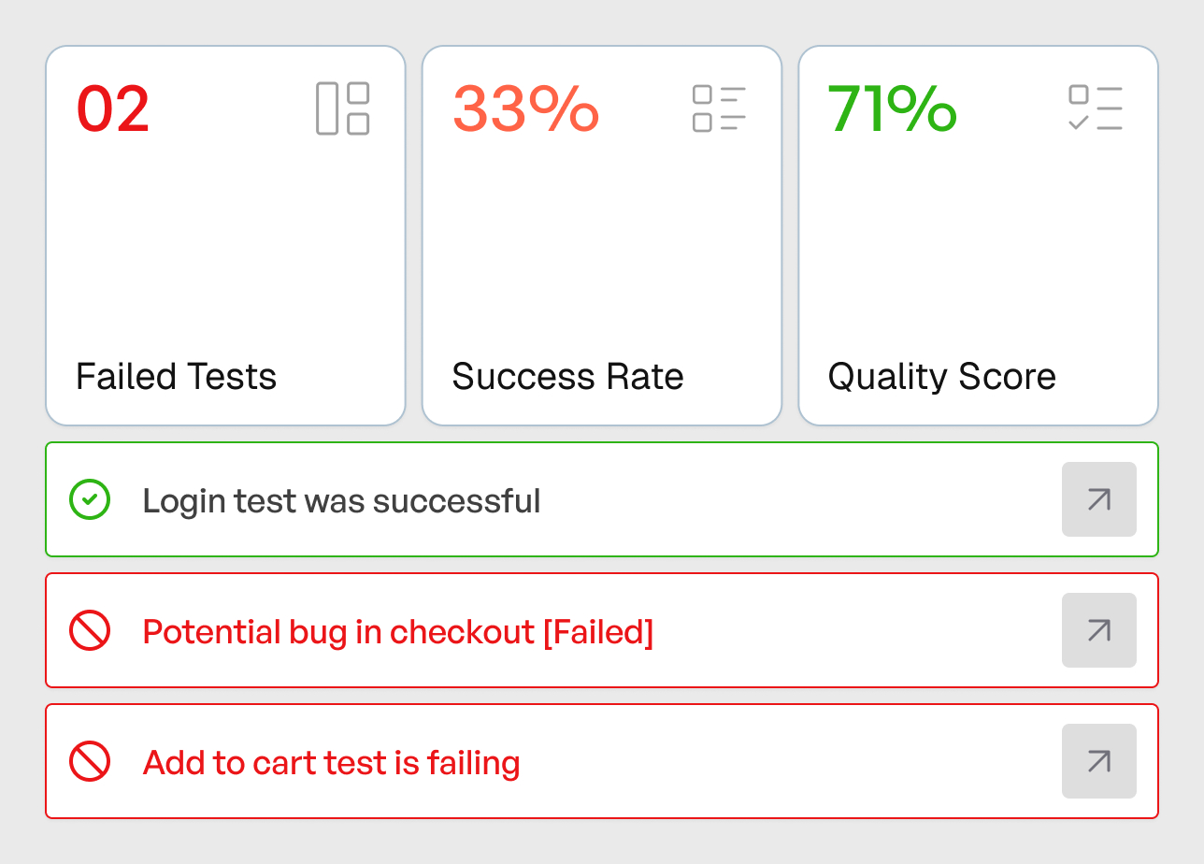Select the Quality Score card
The image size is (1204, 864).
[x=978, y=234]
